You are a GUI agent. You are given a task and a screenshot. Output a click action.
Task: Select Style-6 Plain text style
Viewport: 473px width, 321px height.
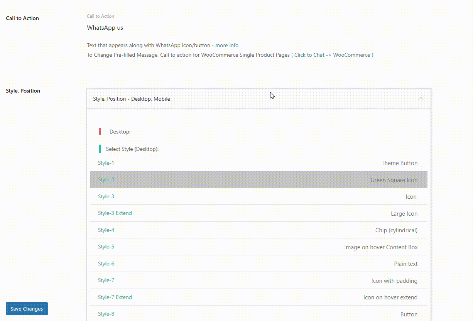(x=258, y=264)
